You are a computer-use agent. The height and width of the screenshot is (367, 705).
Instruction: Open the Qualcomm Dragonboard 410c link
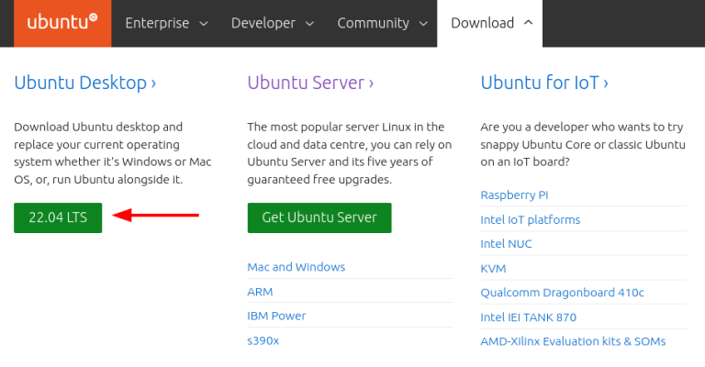[x=562, y=293]
